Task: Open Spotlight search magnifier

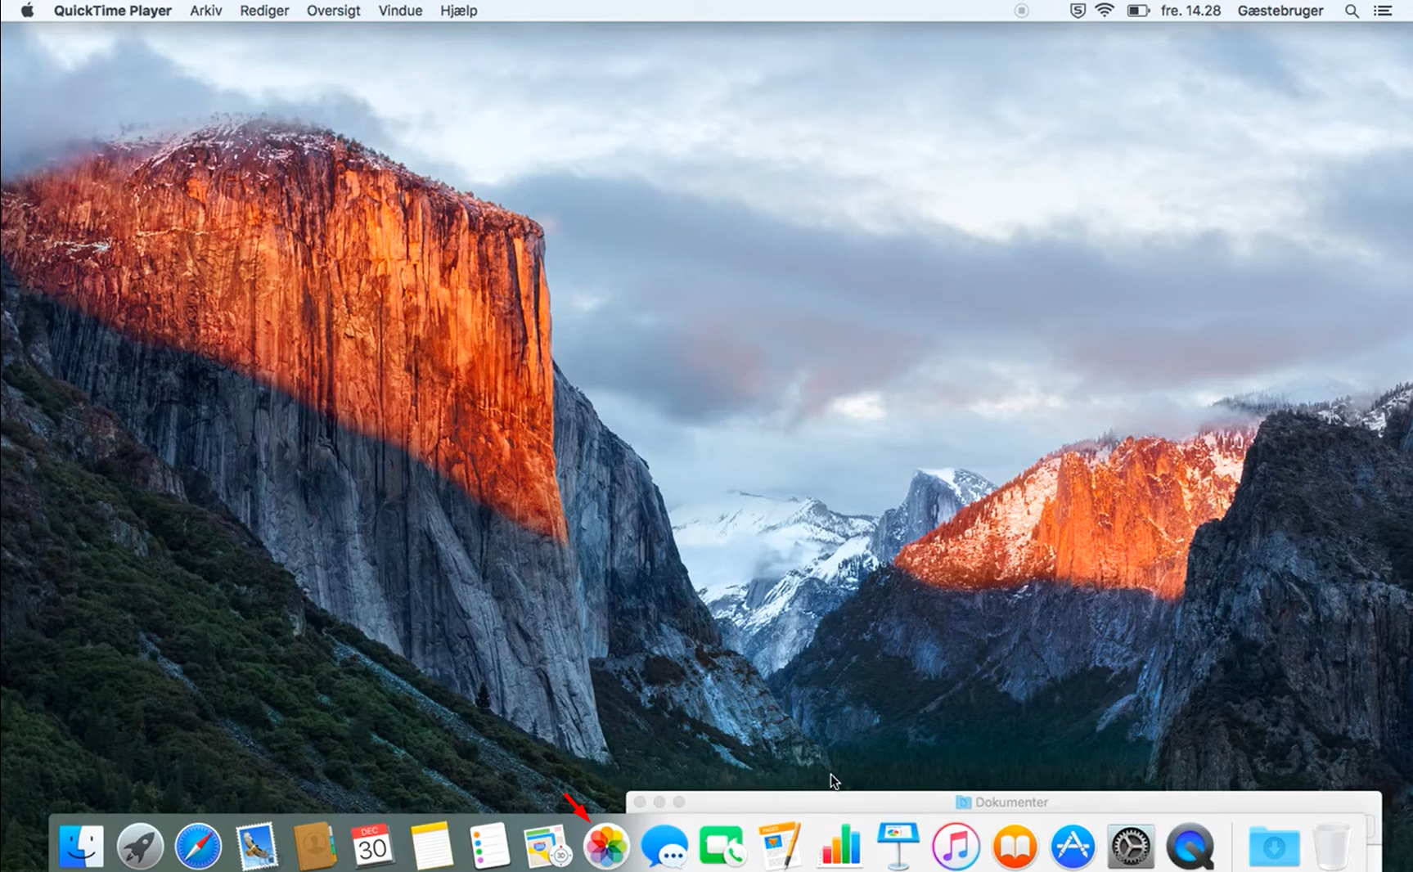Action: click(1352, 11)
